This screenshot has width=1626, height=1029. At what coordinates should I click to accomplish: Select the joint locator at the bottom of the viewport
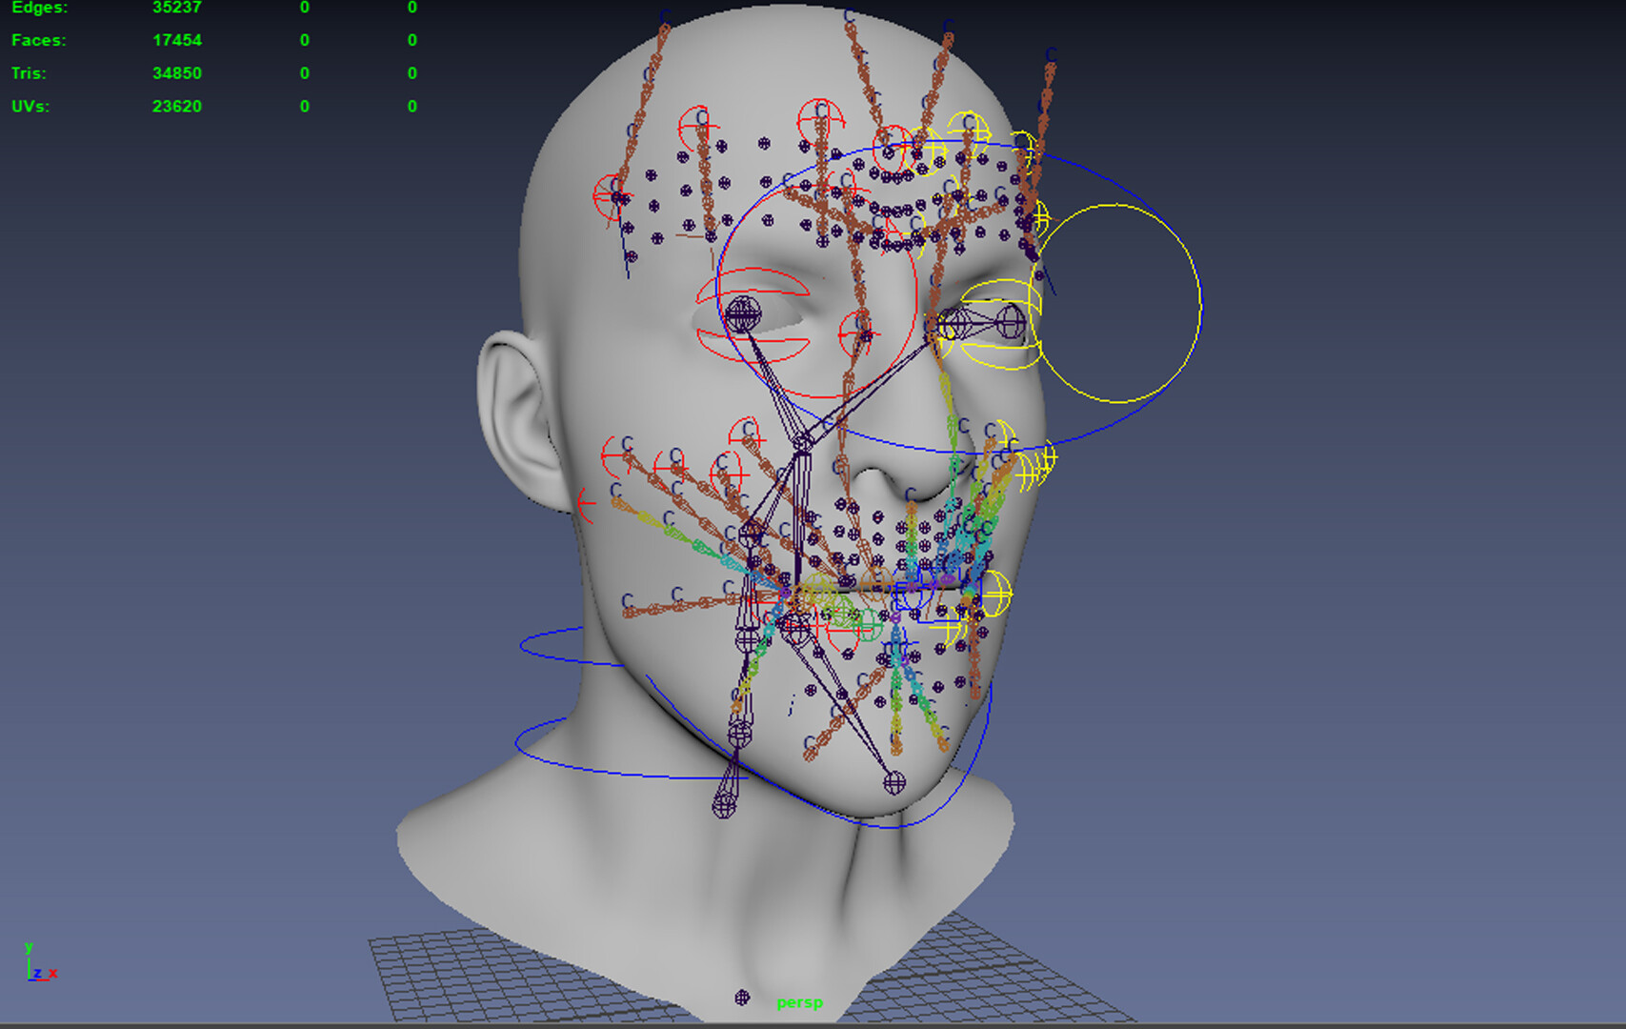pyautogui.click(x=742, y=999)
